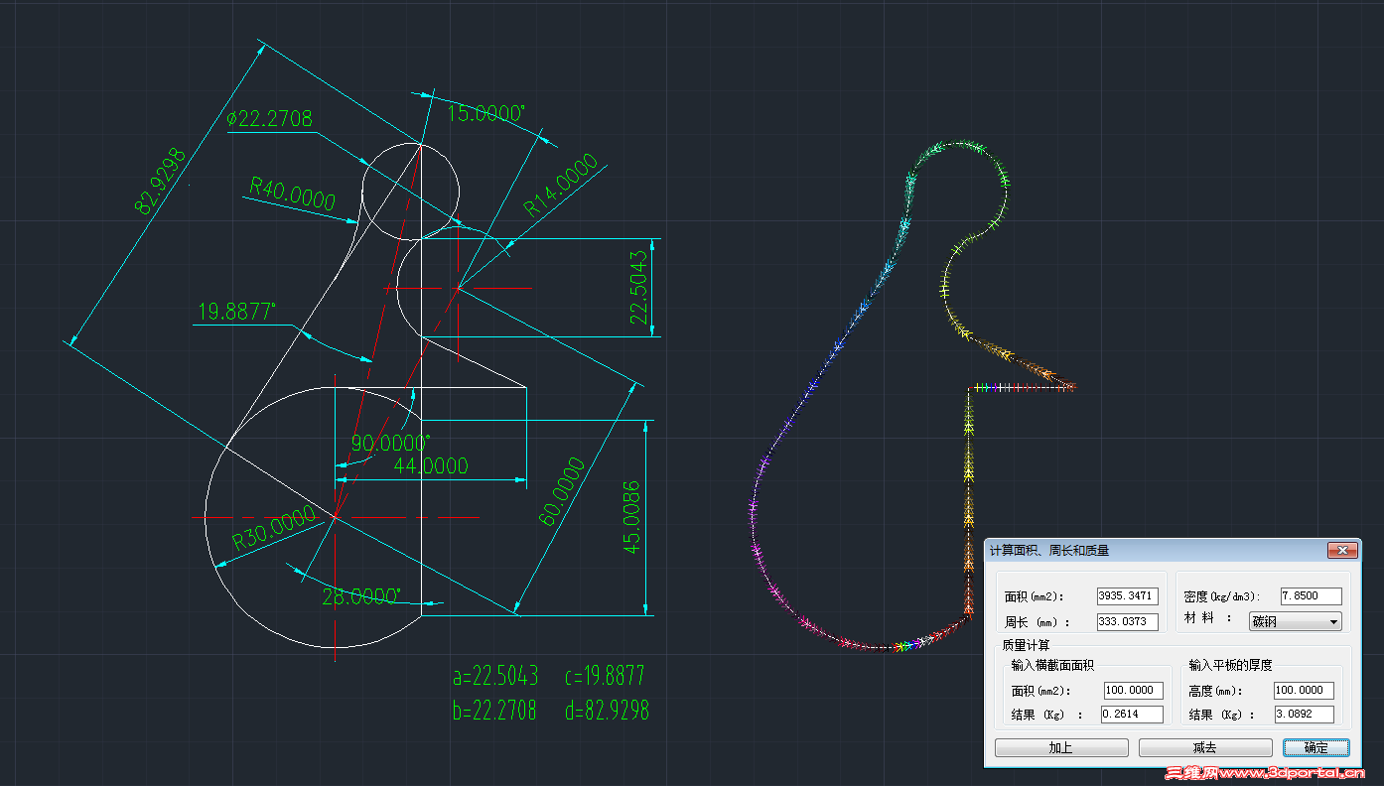Click the cross-section 面积 field under 输入横截面面积
1384x786 pixels.
tap(1133, 691)
